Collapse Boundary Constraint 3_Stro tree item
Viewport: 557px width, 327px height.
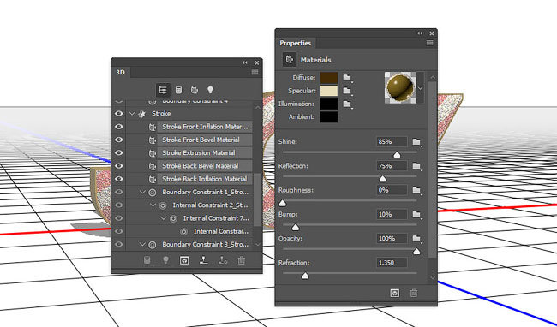pyautogui.click(x=142, y=244)
